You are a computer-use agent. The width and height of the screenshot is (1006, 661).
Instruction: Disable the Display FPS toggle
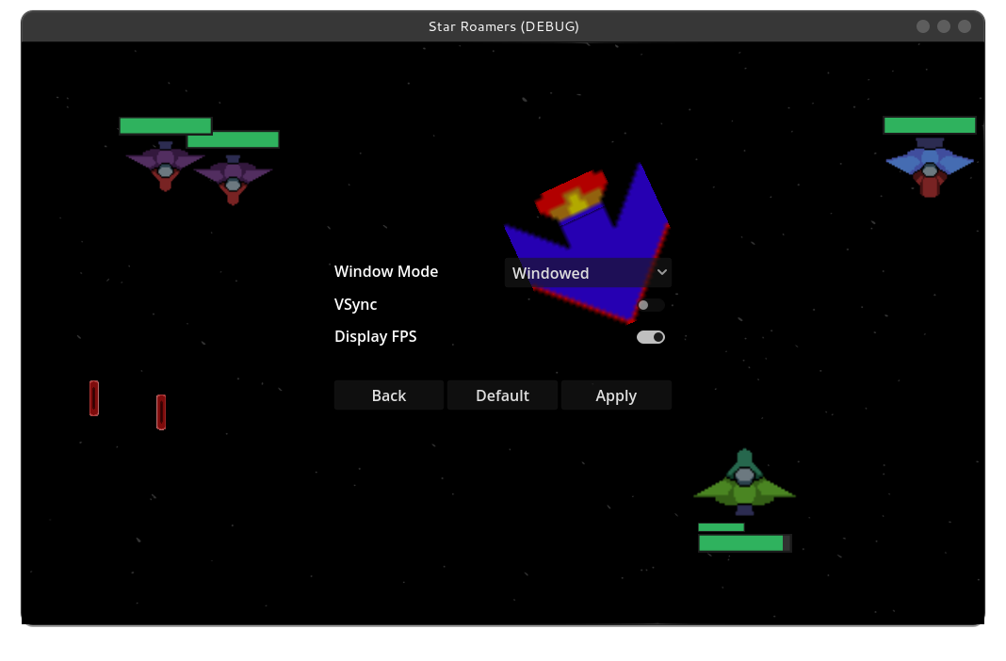coord(650,336)
